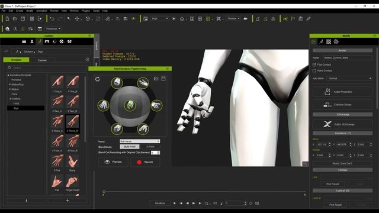Click the timeline scrubber handle
Screen dimensions: 379x213
coord(104,192)
